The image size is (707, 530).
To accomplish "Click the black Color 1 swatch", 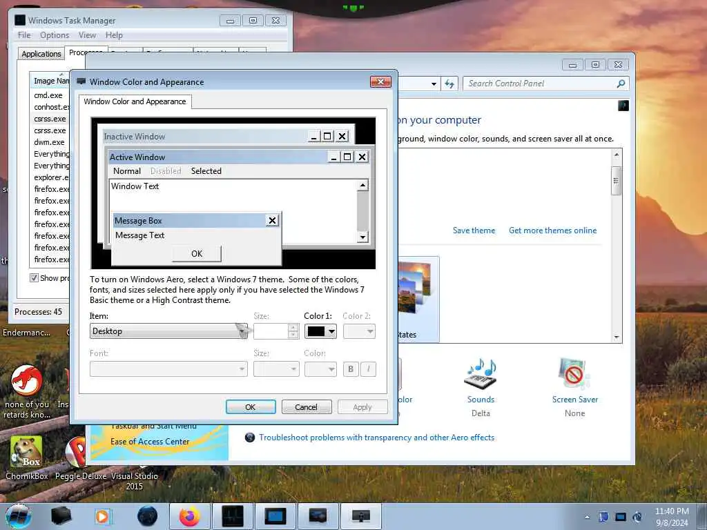I will pyautogui.click(x=316, y=331).
